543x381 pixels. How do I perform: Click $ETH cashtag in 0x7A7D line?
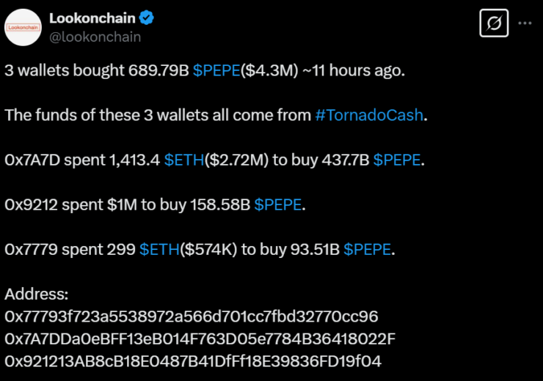(x=184, y=160)
